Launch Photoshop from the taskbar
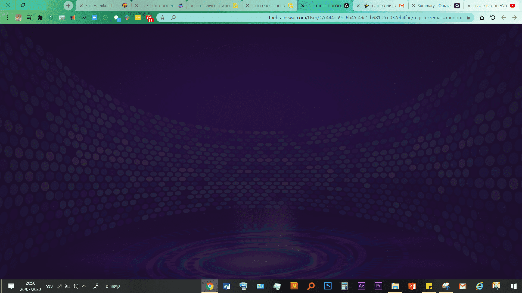 tap(328, 286)
